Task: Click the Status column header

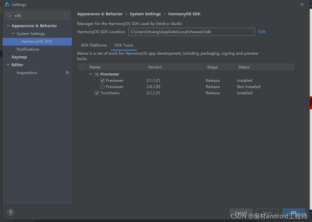Action: point(265,67)
